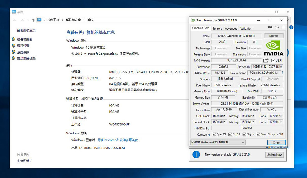The image size is (307, 178).
Task: Click the GPU-Z refresh icon
Action: (x=277, y=27)
